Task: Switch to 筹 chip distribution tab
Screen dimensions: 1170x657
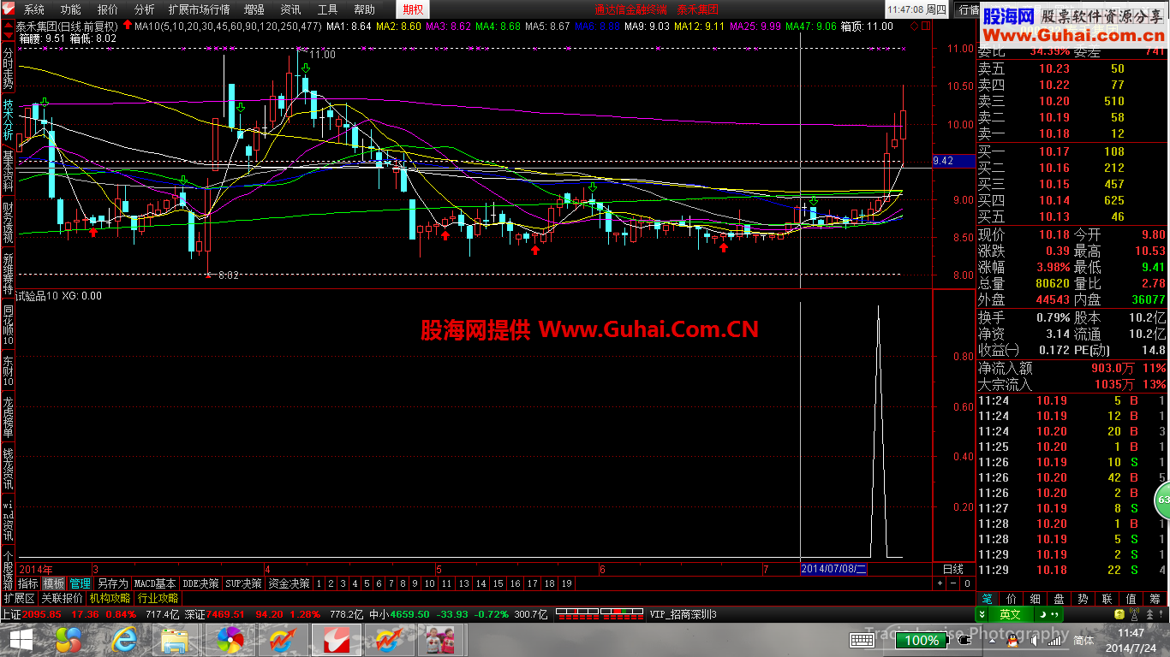Action: tap(1155, 599)
